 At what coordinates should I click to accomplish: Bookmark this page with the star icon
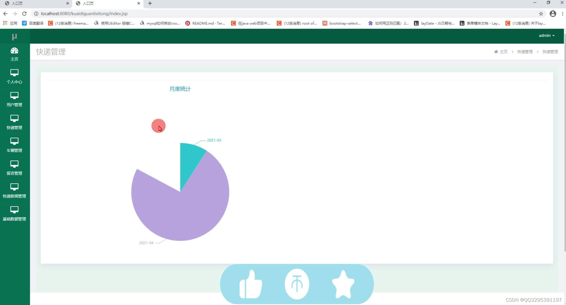click(x=541, y=14)
